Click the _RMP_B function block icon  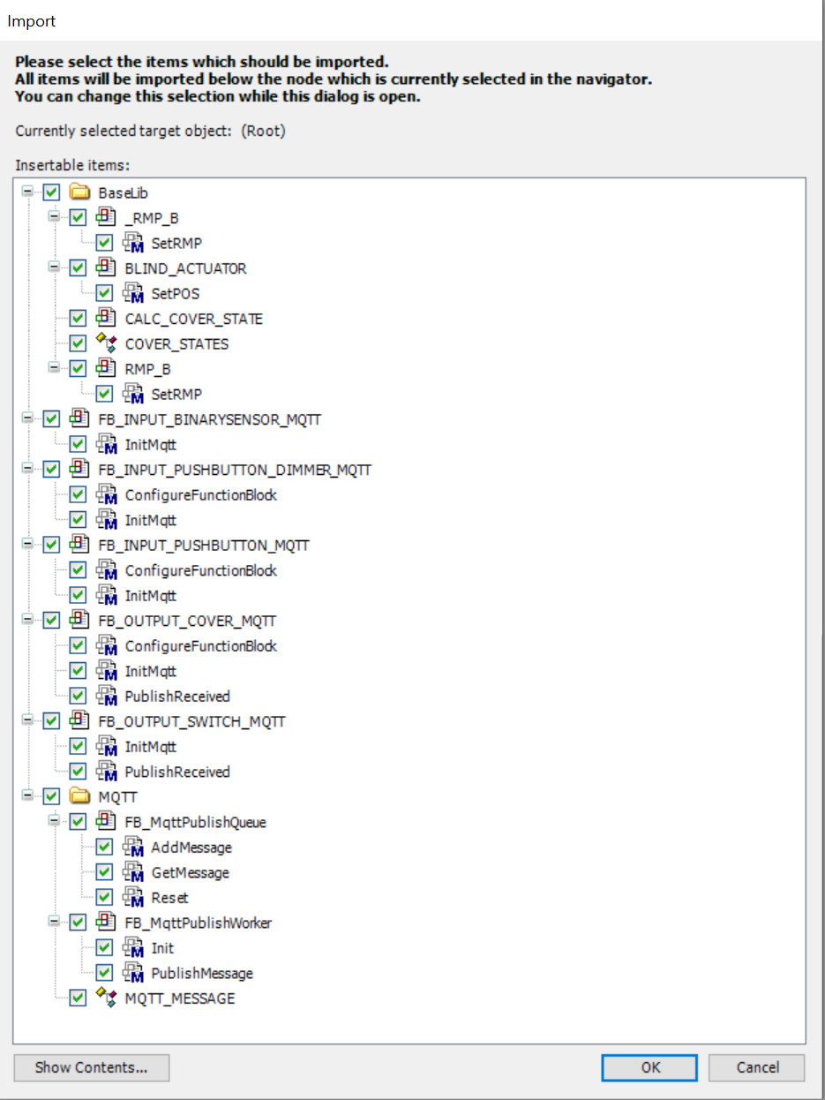(x=106, y=217)
